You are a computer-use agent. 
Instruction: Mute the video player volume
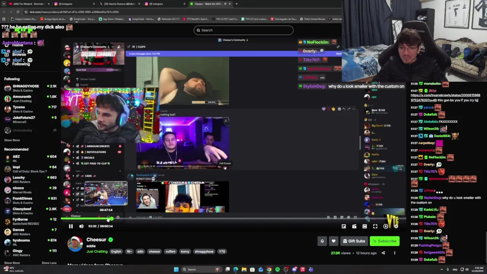81,226
